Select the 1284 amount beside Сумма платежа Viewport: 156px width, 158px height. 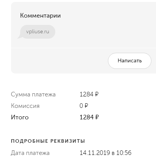pyautogui.click(x=86, y=94)
